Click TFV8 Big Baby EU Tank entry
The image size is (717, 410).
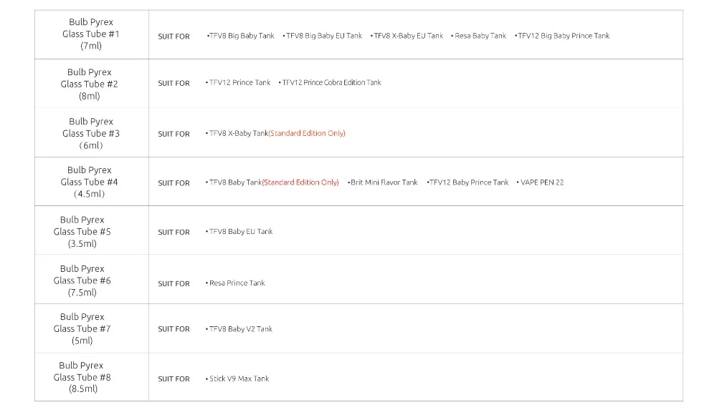pyautogui.click(x=323, y=36)
